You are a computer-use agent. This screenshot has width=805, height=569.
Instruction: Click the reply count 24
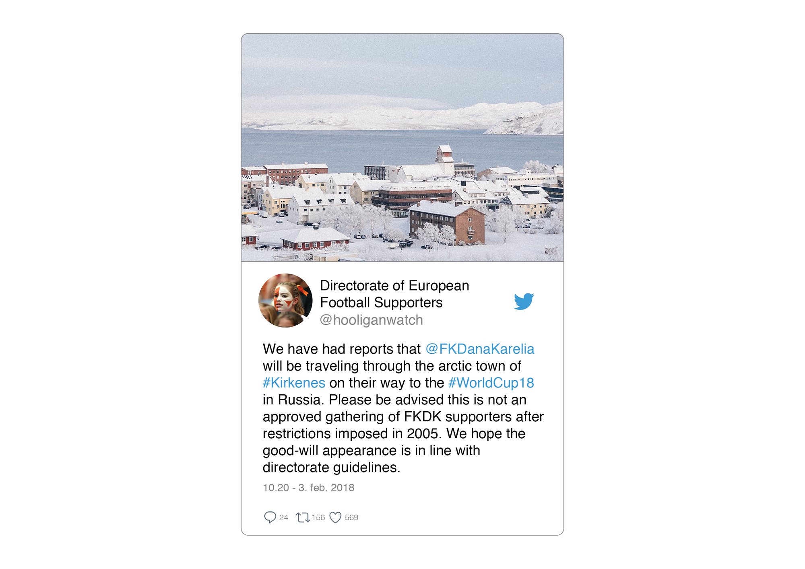[284, 517]
